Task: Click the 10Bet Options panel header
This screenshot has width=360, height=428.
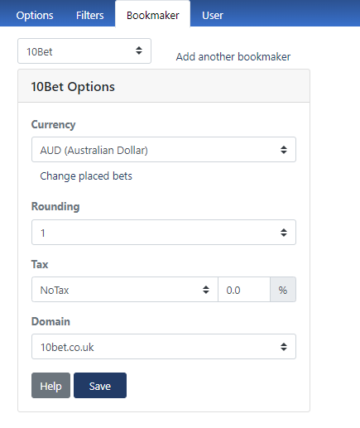Action: [x=164, y=86]
